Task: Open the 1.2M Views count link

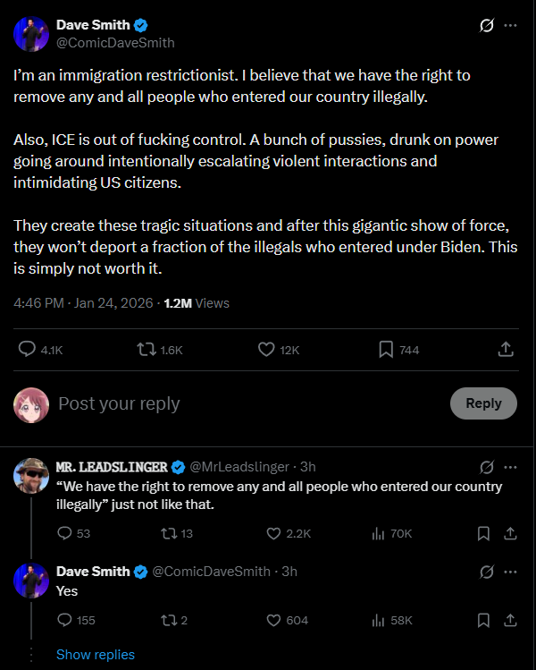Action: pyautogui.click(x=197, y=303)
